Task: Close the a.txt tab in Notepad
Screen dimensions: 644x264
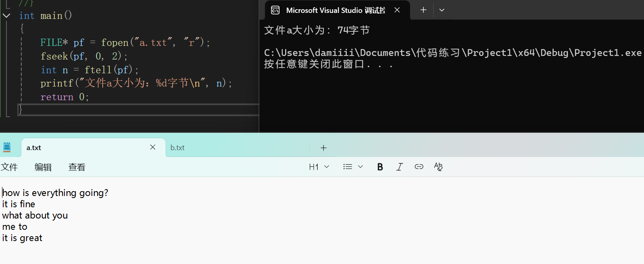Action: tap(153, 147)
